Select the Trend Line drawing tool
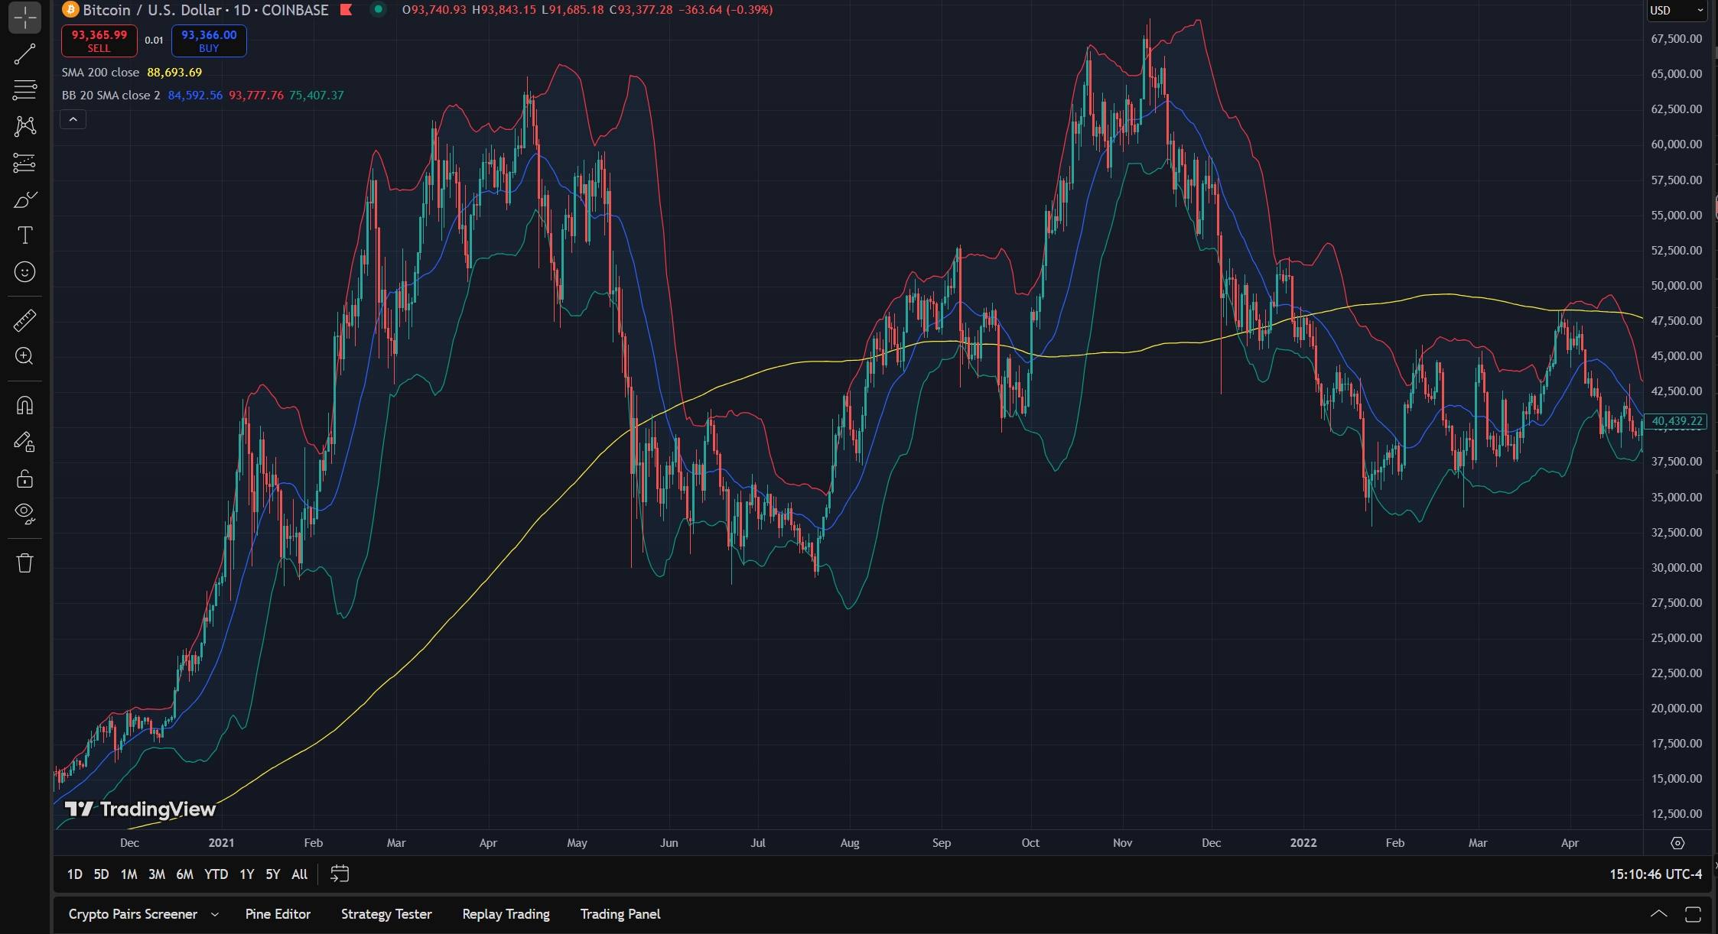The height and width of the screenshot is (934, 1718). pyautogui.click(x=24, y=54)
